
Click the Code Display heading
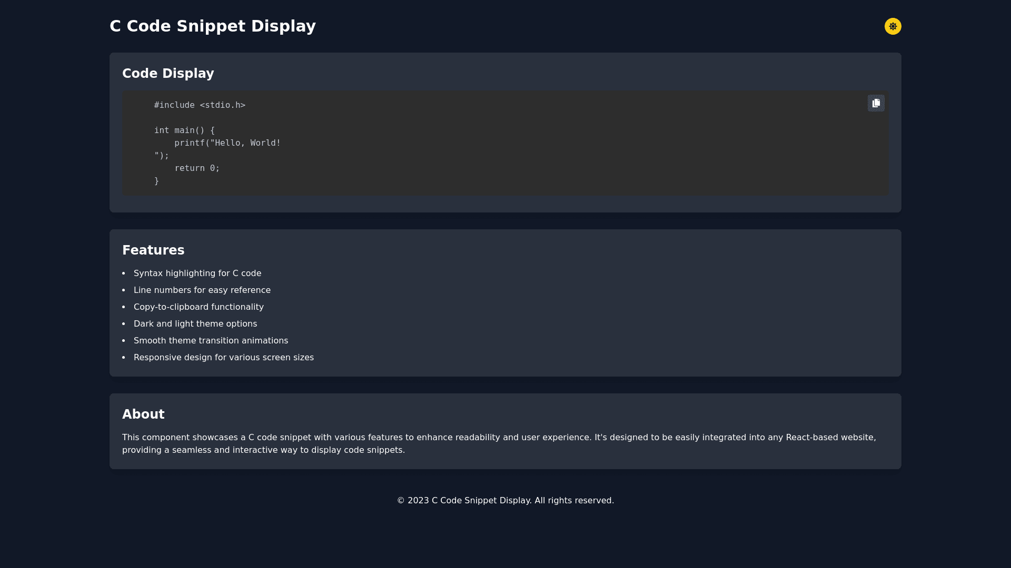point(168,73)
